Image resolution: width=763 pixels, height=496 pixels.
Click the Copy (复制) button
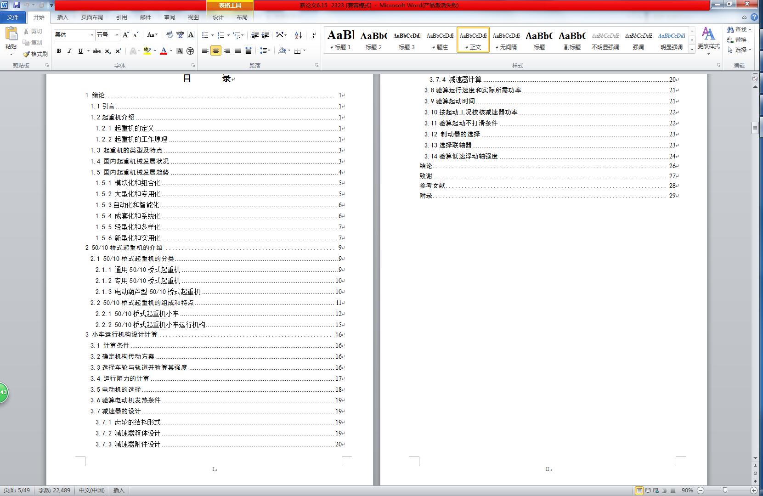(33, 42)
